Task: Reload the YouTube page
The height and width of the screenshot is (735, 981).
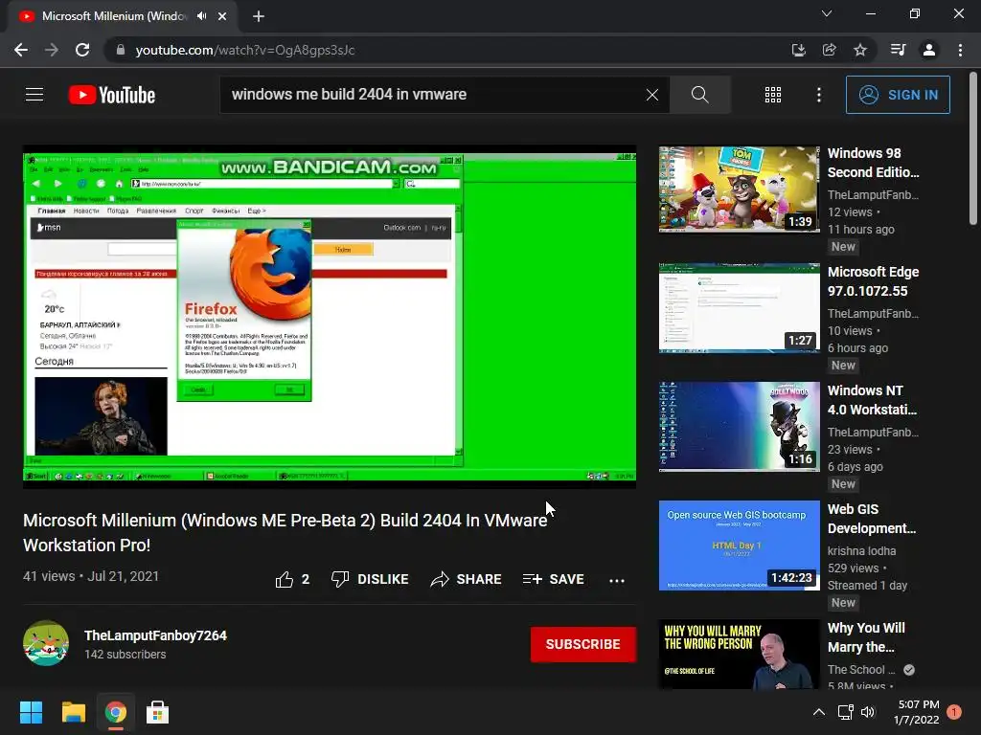Action: coord(82,50)
